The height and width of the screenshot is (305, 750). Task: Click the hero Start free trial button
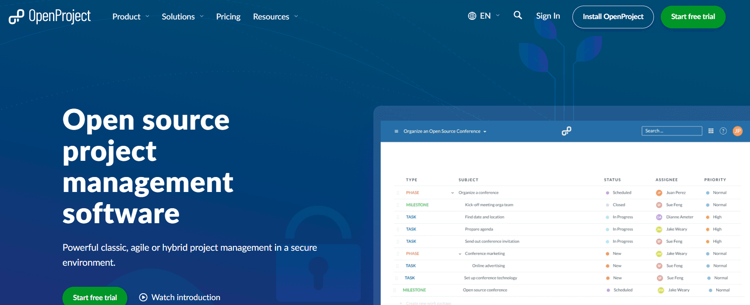point(95,296)
